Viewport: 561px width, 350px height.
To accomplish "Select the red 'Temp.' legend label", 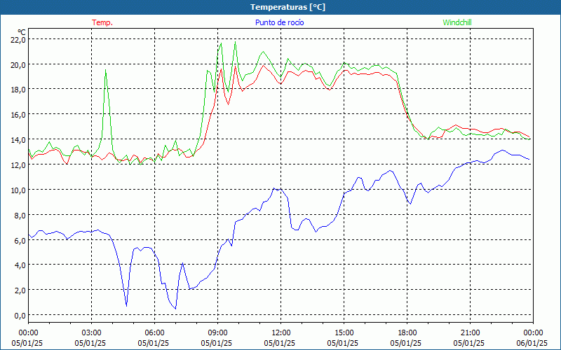I will (x=102, y=22).
